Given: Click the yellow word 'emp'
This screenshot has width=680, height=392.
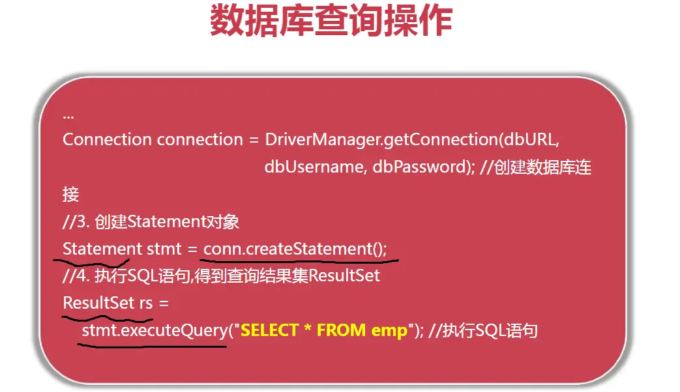Looking at the screenshot, I should click(x=389, y=331).
